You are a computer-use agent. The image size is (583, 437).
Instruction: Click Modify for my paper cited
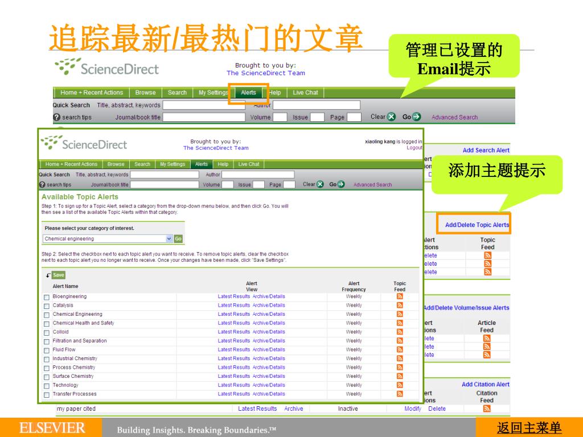click(413, 409)
